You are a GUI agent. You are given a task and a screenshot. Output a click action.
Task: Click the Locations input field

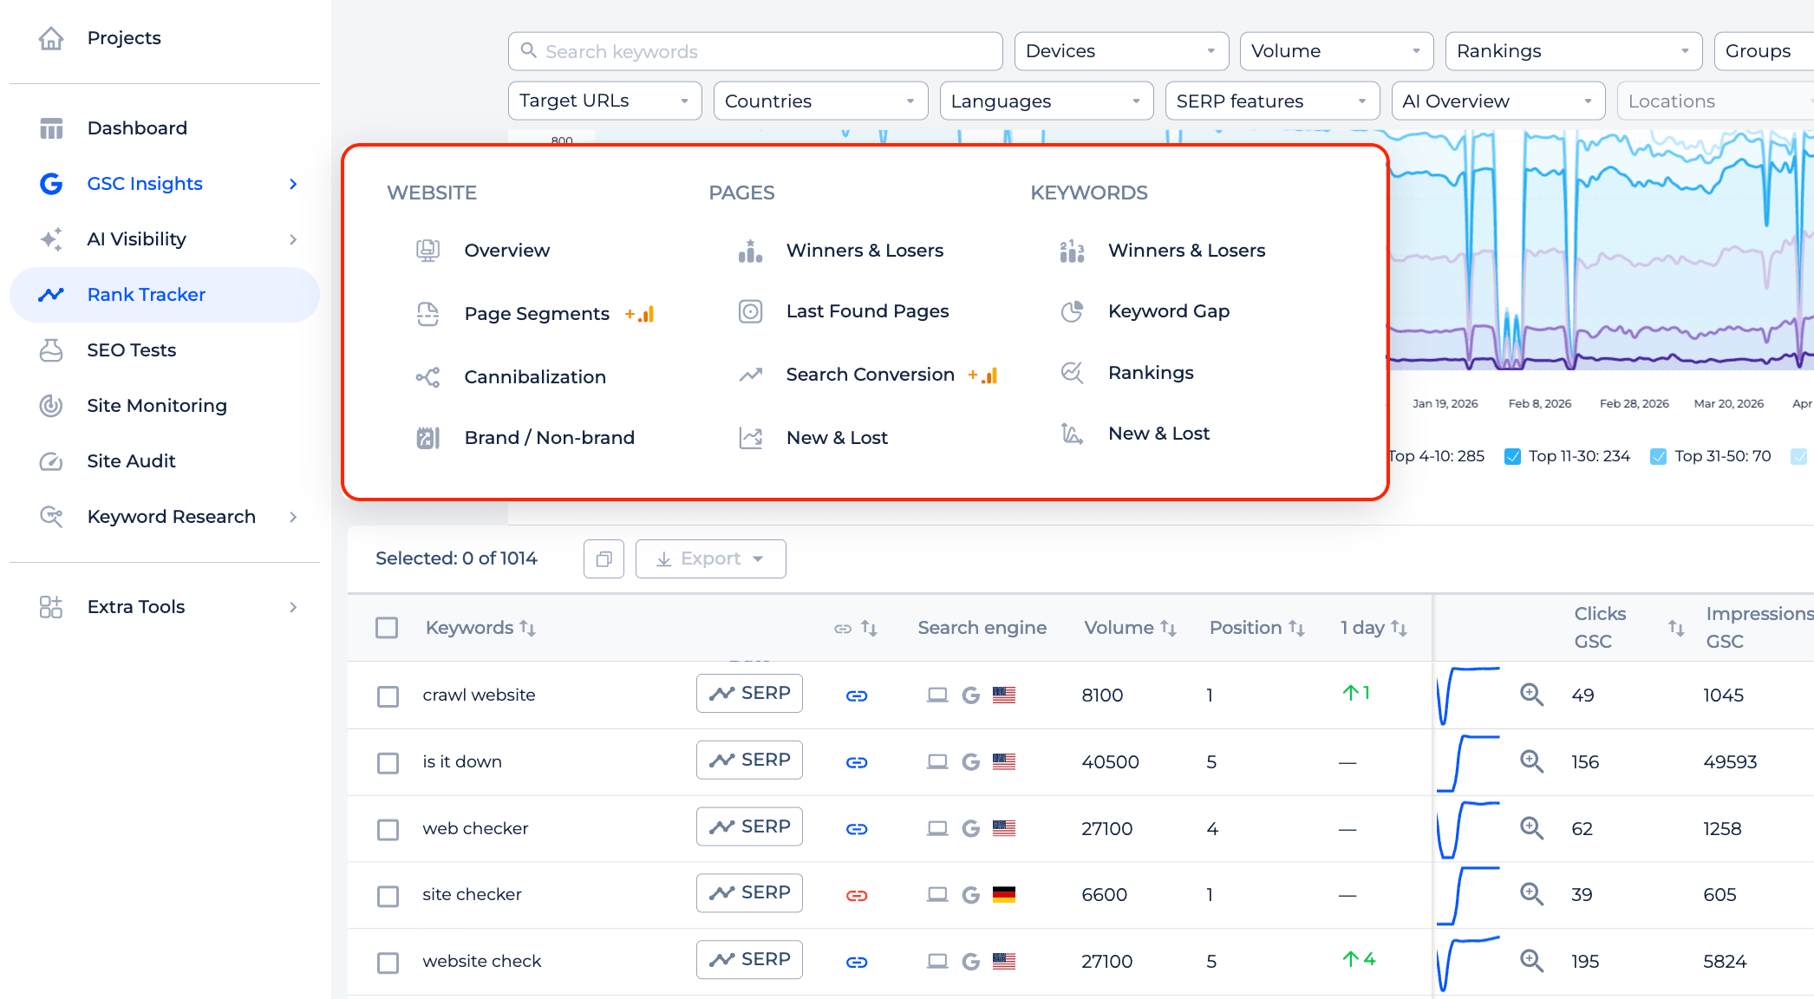coord(1717,101)
